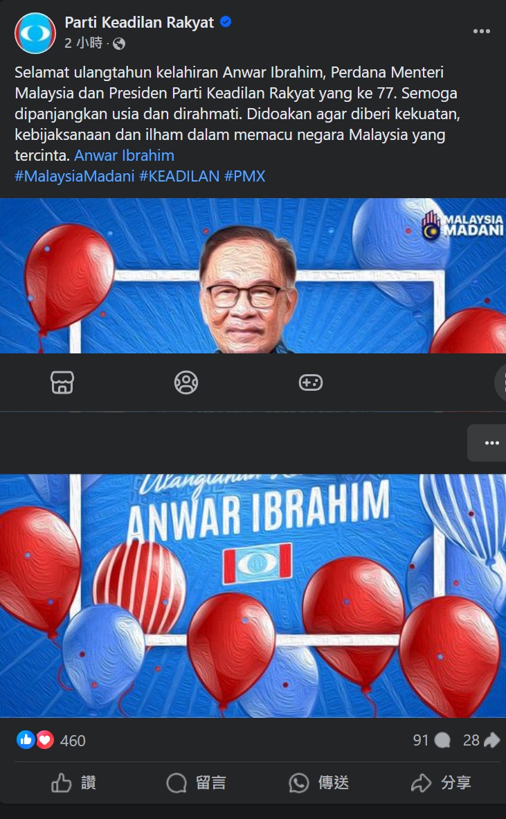Open post options three-dot menu

481,31
